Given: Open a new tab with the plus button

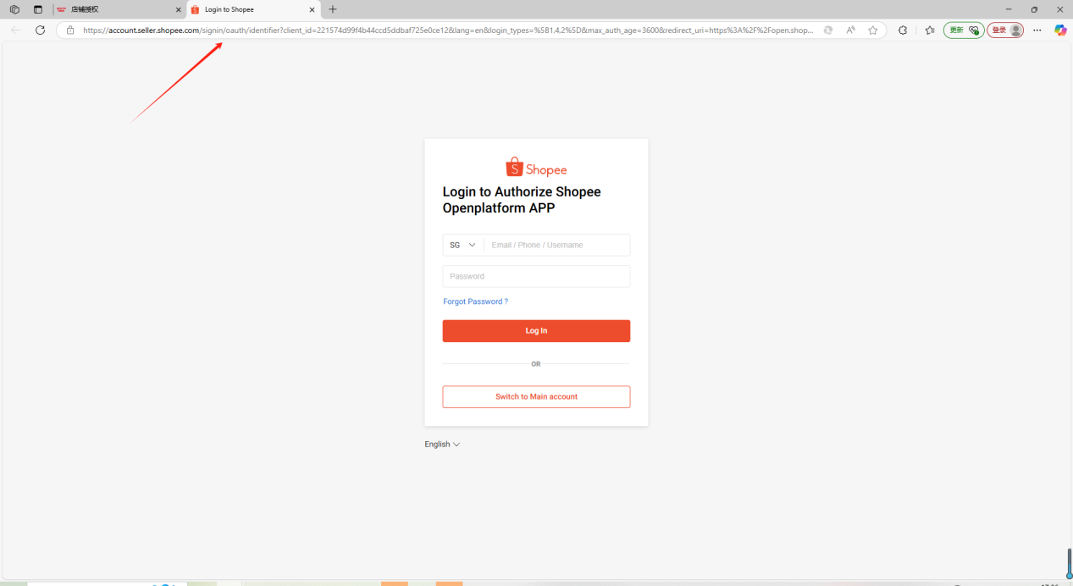Looking at the screenshot, I should (333, 9).
